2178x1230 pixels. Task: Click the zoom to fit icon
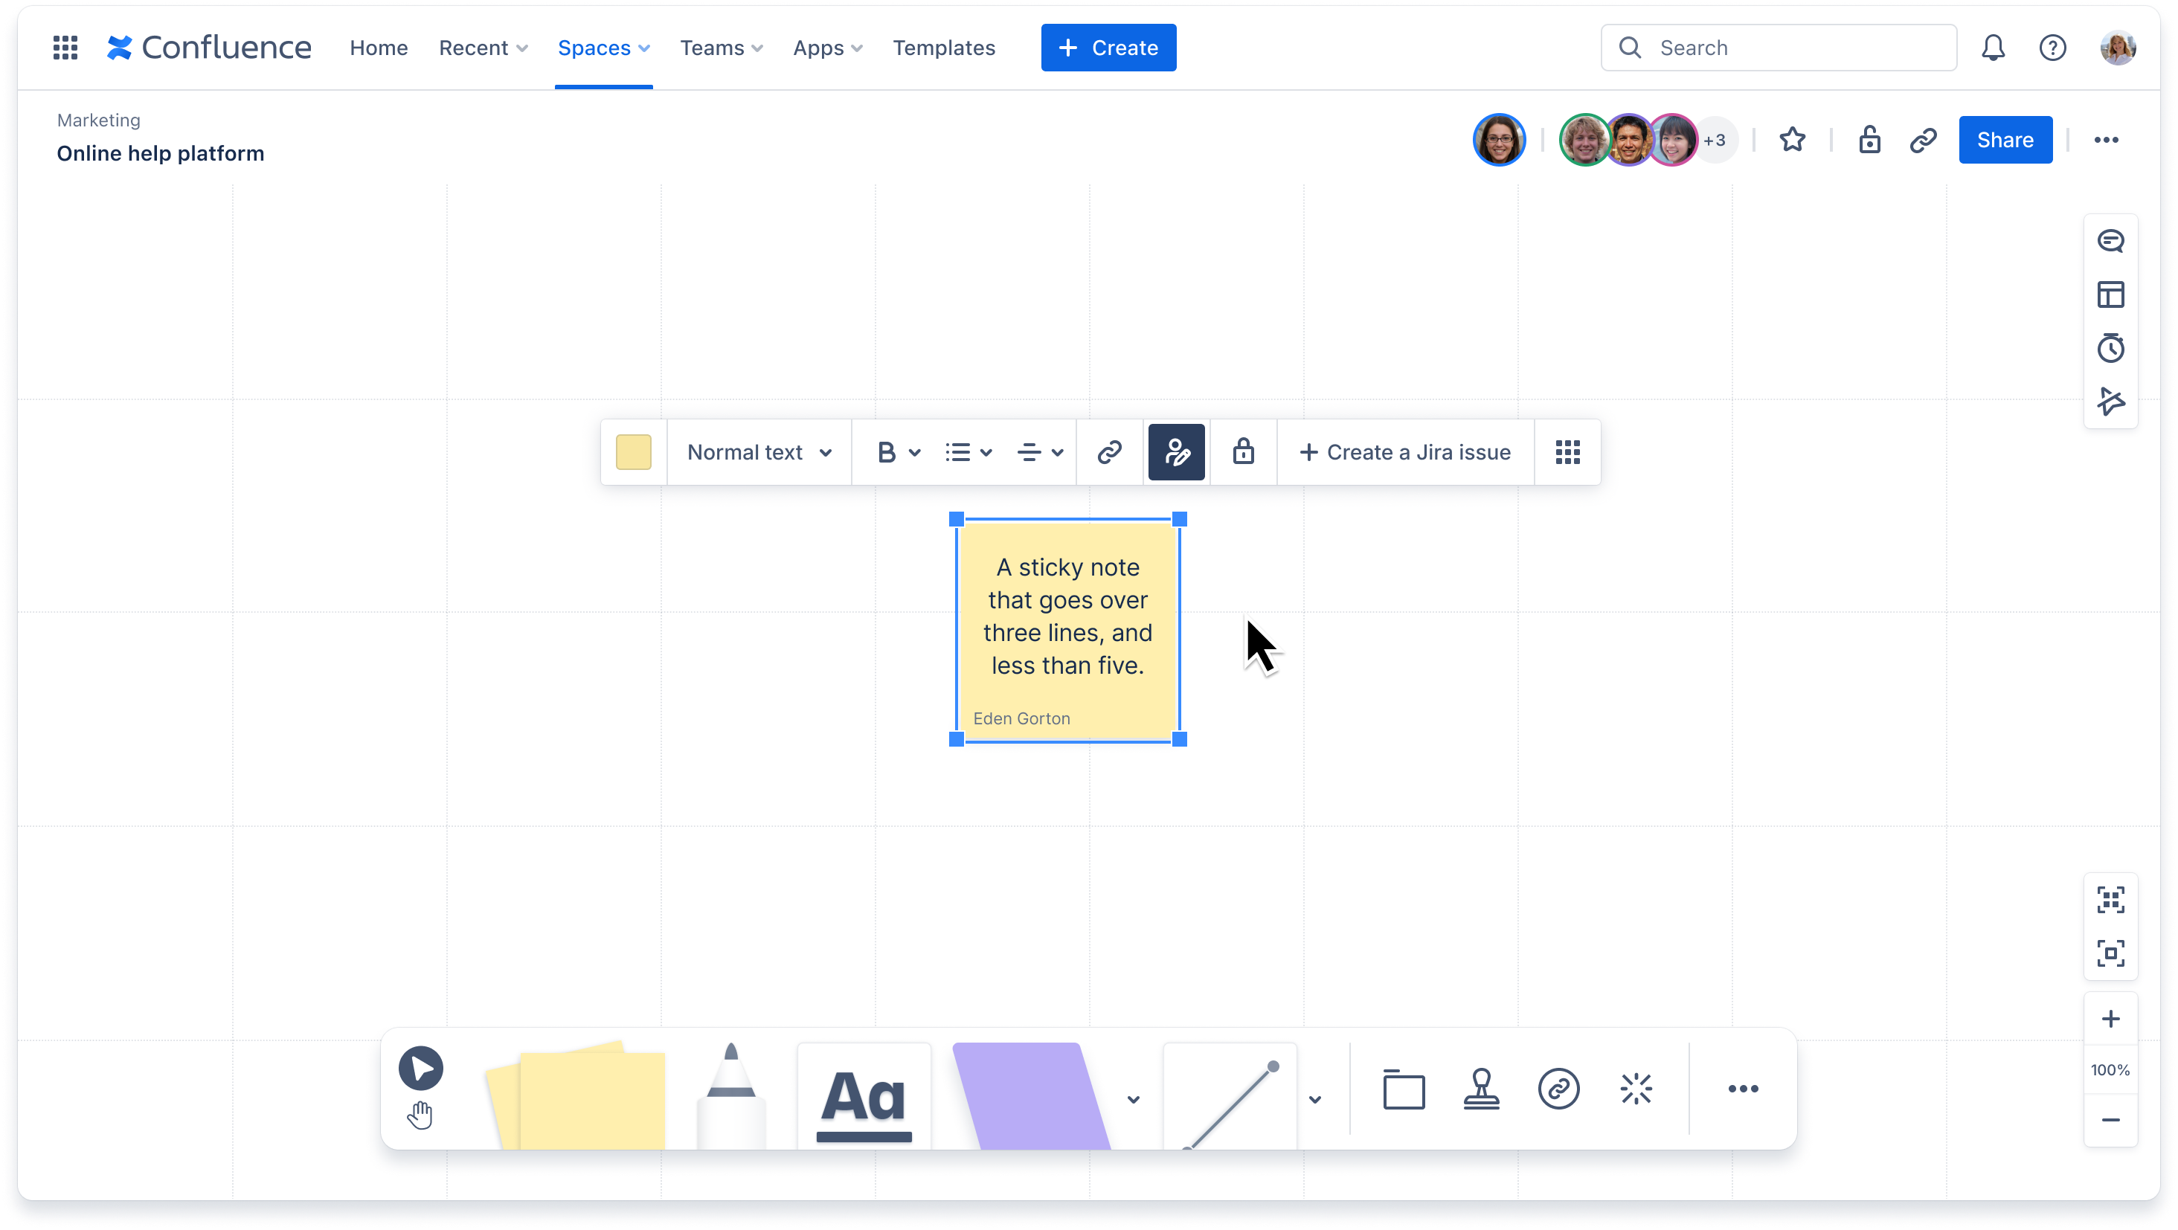[x=2110, y=900]
